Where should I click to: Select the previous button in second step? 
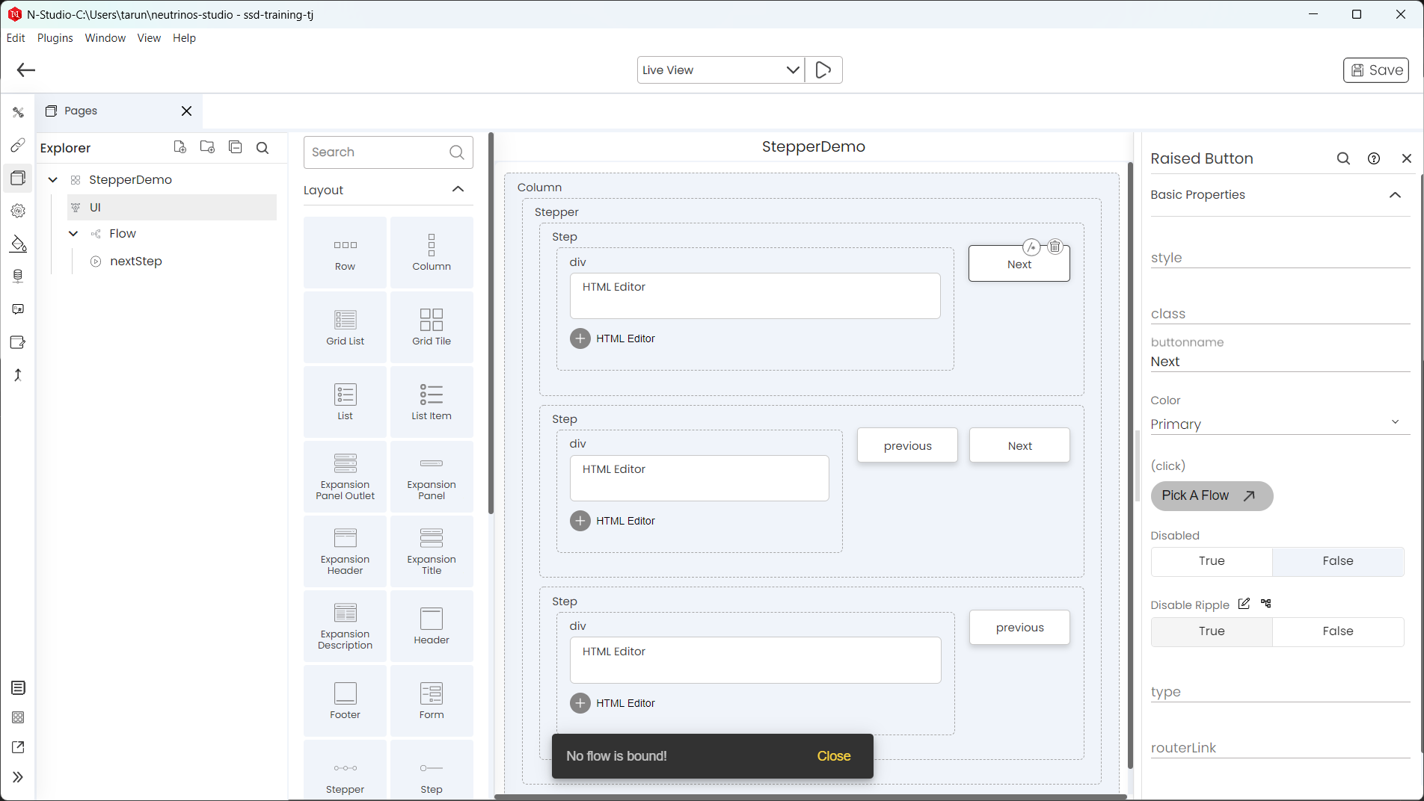[907, 445]
